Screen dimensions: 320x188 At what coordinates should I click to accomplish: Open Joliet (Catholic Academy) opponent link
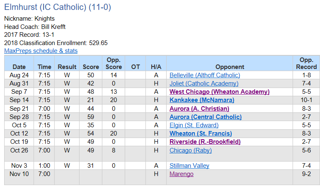(x=204, y=83)
